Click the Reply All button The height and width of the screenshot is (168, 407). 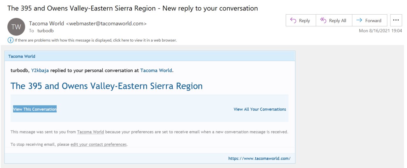click(x=334, y=20)
